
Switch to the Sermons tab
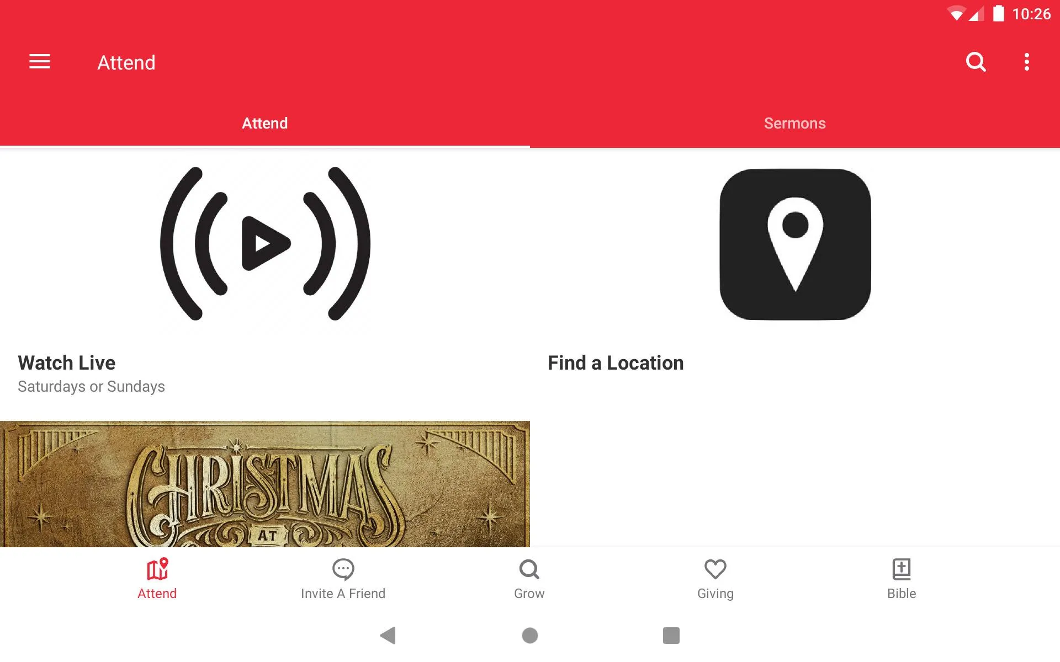click(x=794, y=123)
